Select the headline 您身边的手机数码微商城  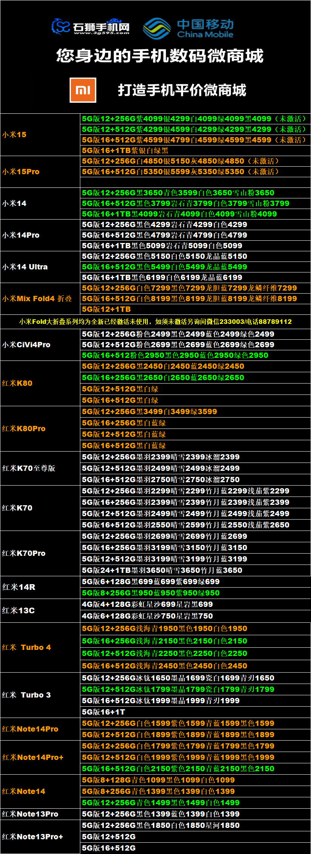point(160,56)
